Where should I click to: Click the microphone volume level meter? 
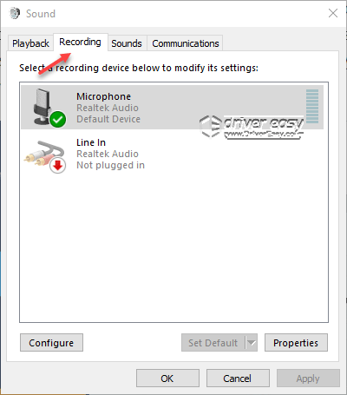tap(312, 106)
